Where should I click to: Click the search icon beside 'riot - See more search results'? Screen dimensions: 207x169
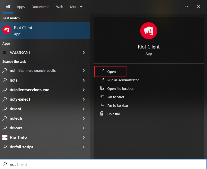[5, 70]
